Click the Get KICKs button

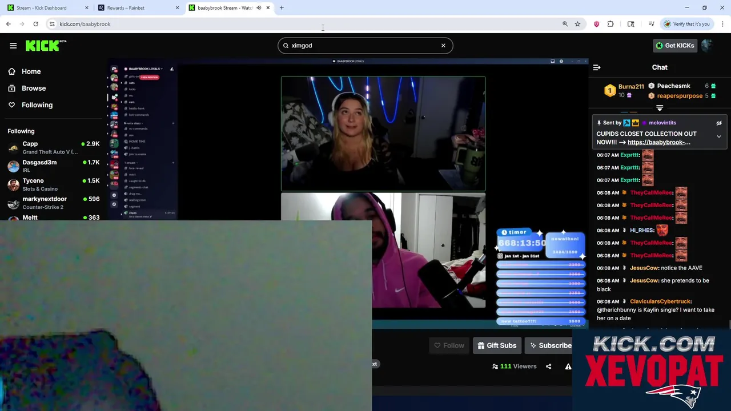click(674, 46)
